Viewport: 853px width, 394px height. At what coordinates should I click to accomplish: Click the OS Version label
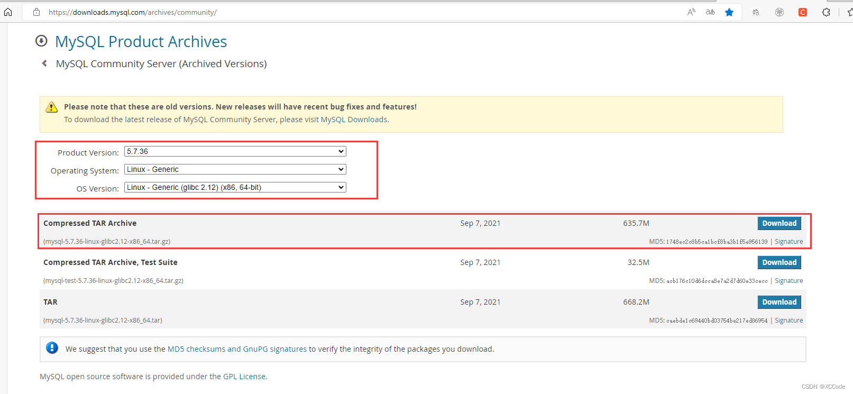(x=98, y=189)
